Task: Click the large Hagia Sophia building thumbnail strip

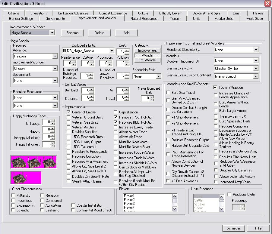Action: [x=33, y=162]
